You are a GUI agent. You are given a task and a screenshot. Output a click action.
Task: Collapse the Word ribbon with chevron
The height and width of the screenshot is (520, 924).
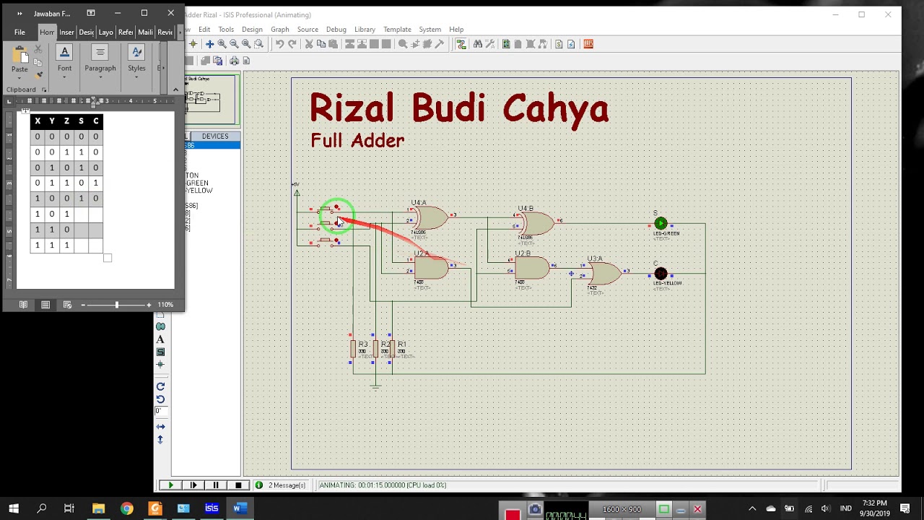coord(175,90)
